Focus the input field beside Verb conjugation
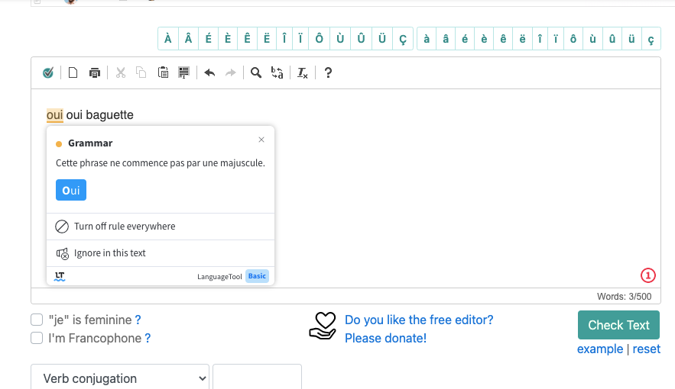The width and height of the screenshot is (675, 389). click(x=257, y=377)
